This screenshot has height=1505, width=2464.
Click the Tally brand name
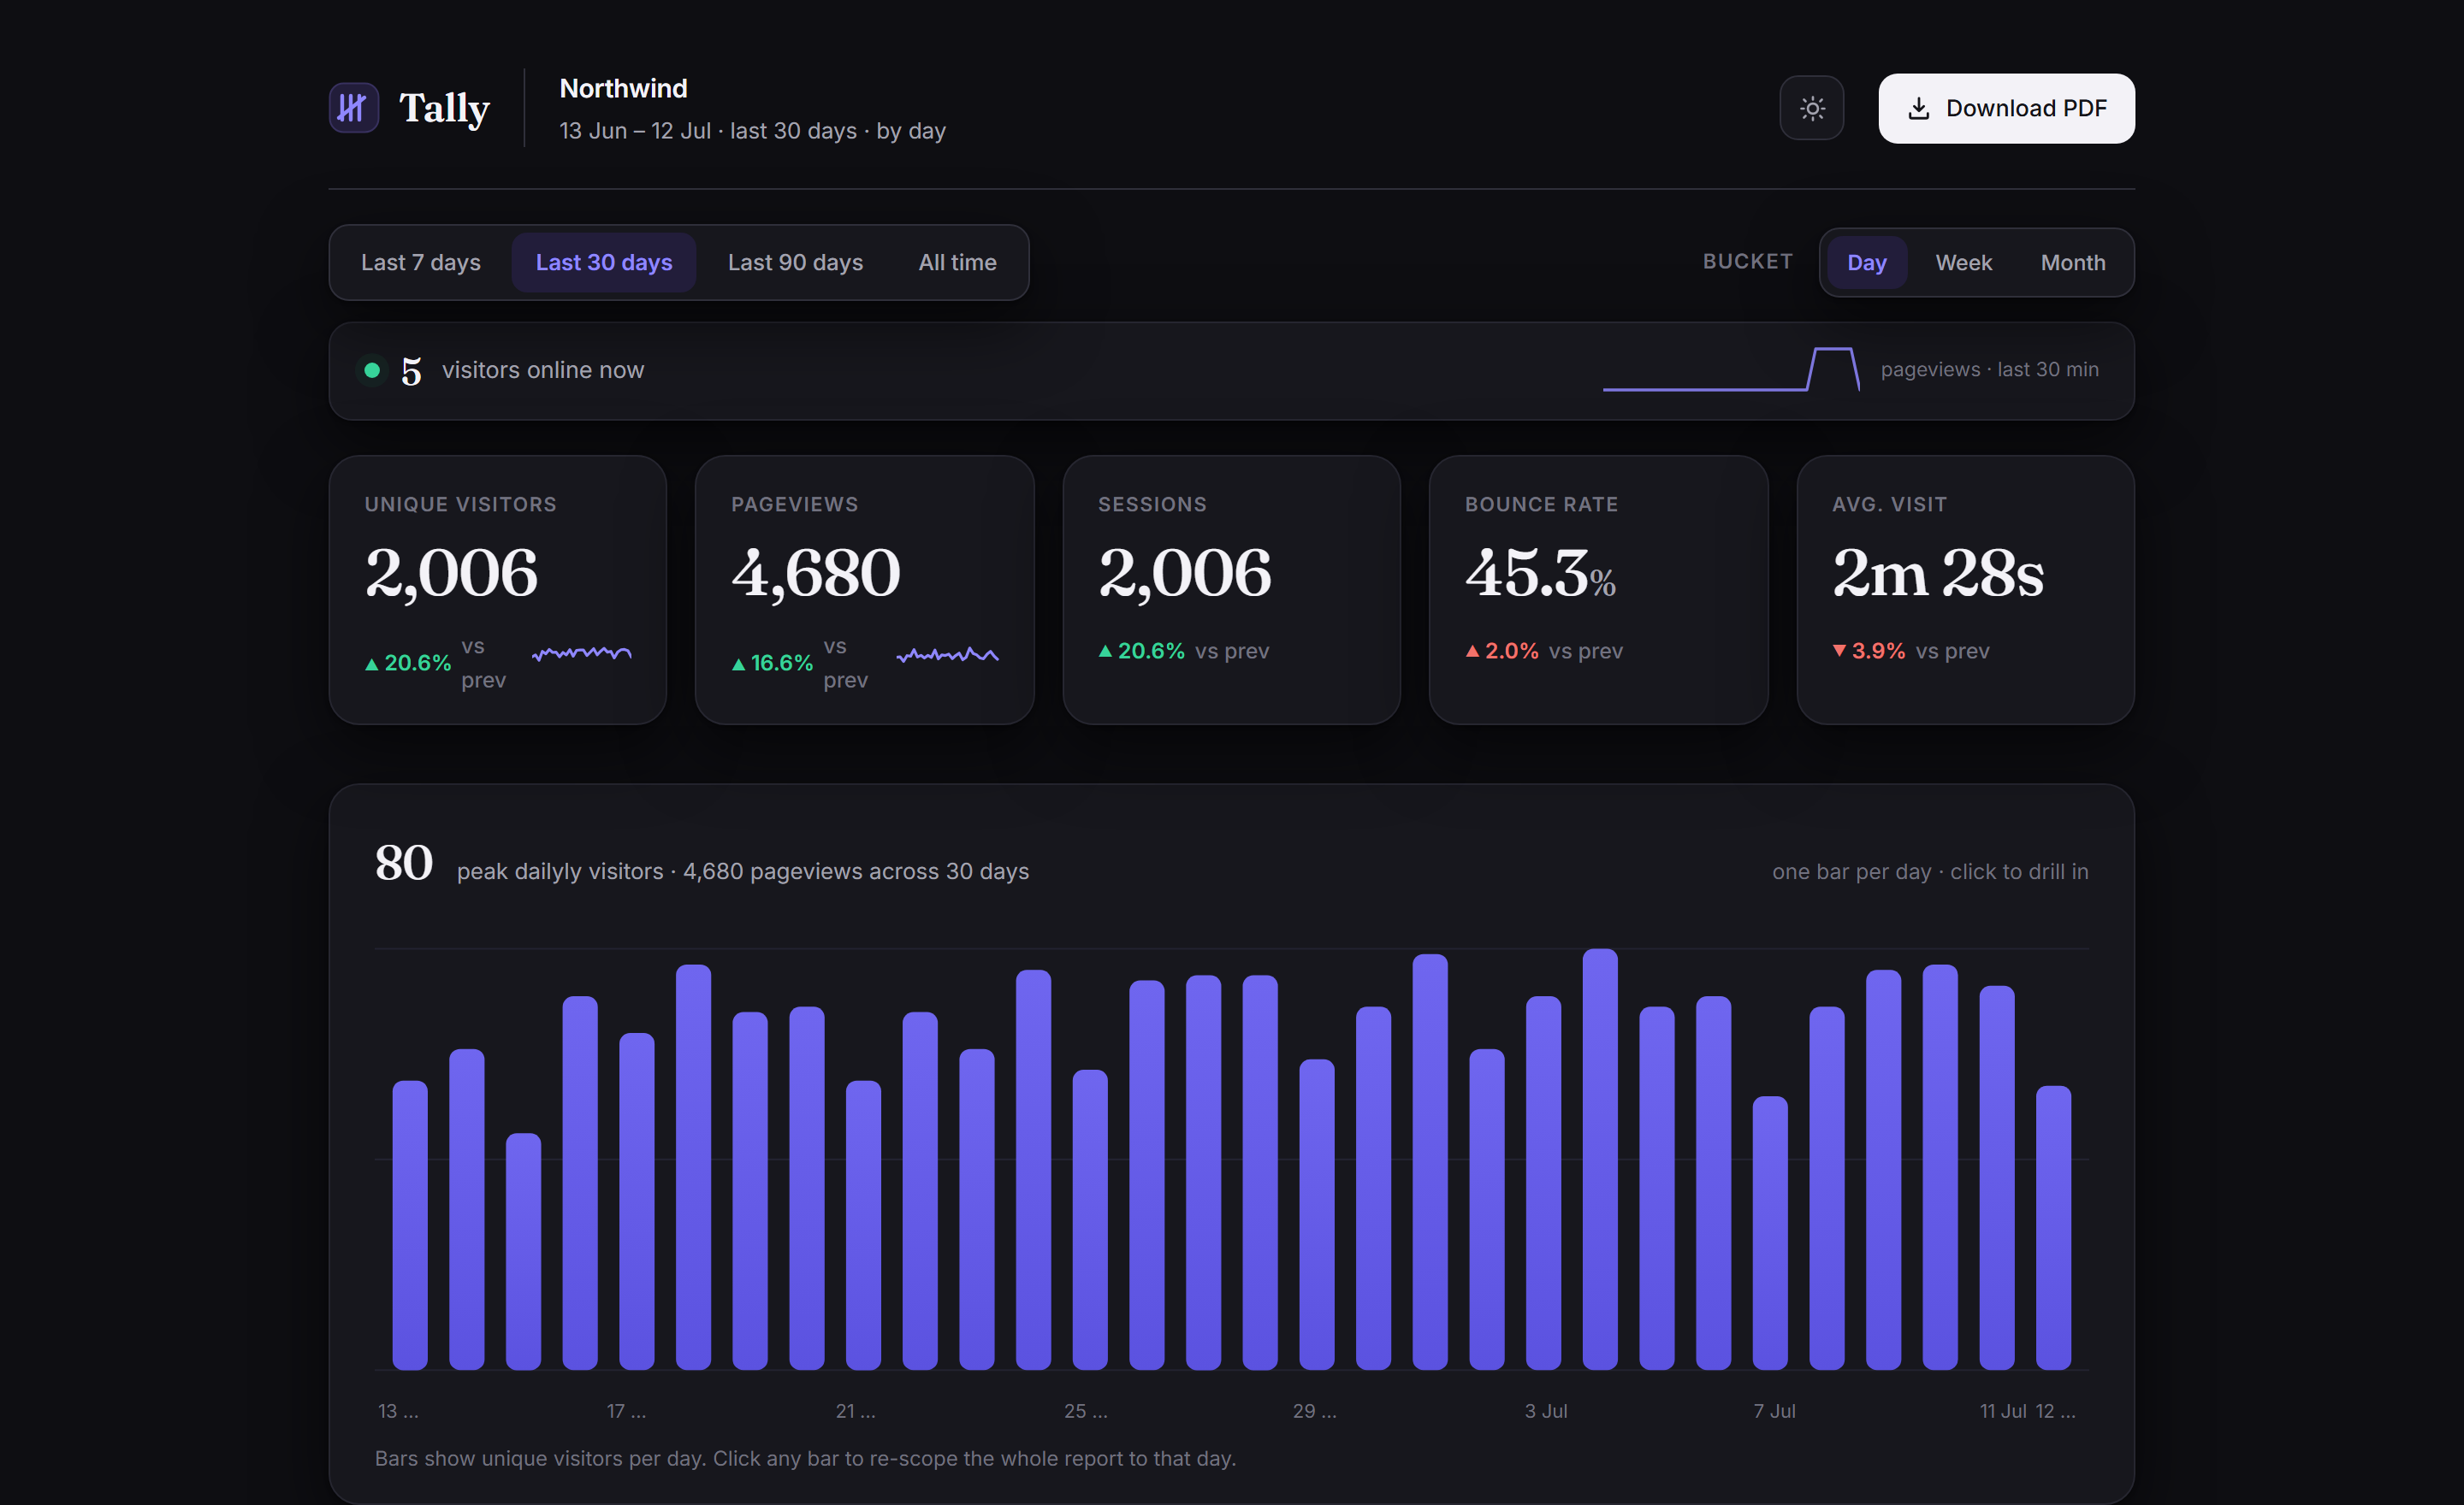(x=444, y=108)
